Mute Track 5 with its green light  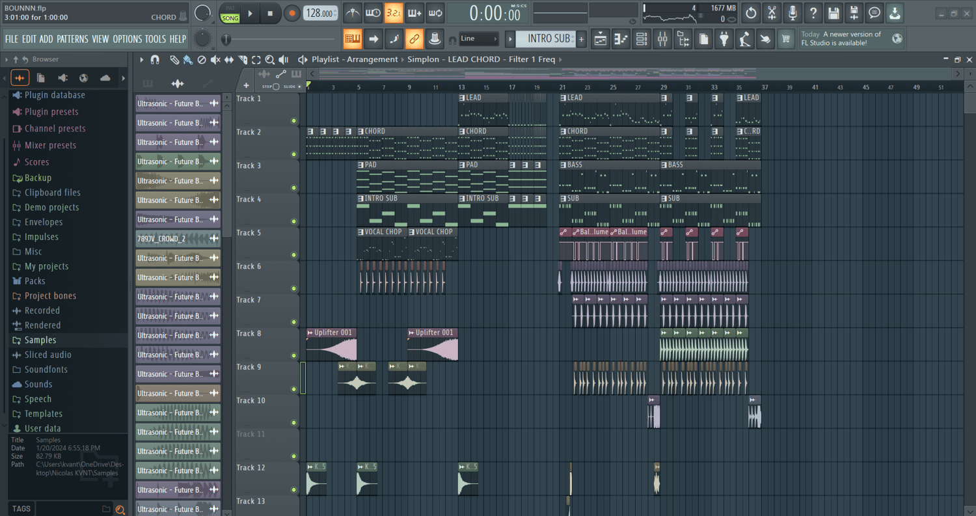click(294, 255)
